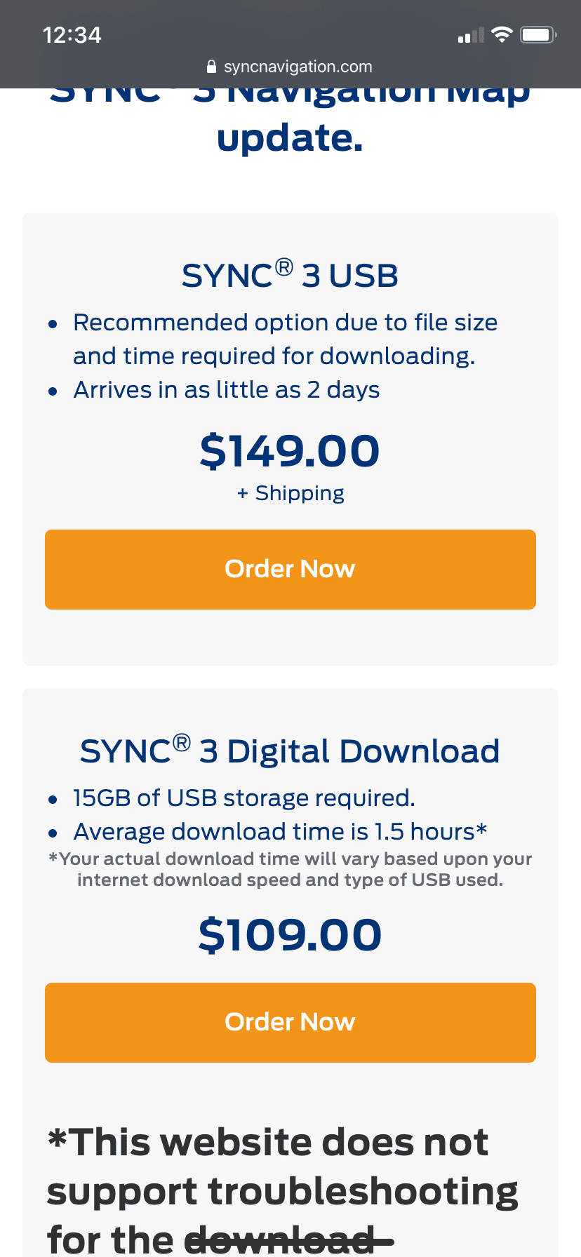Tap the syncnavigation.com address text
Screen dimensions: 581x1257
(x=298, y=67)
